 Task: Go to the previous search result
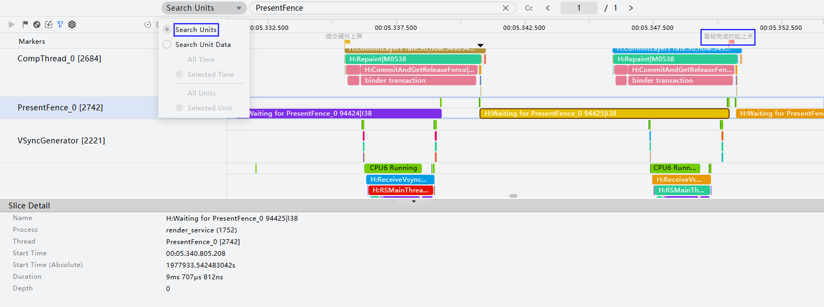(x=548, y=8)
